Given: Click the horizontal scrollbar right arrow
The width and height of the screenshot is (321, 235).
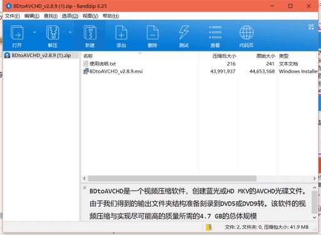Looking at the screenshot, I should (x=314, y=179).
